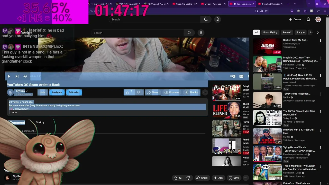The image size is (329, 185).
Task: Click microphone icon in inner embedded search bar
Action: coord(201,33)
